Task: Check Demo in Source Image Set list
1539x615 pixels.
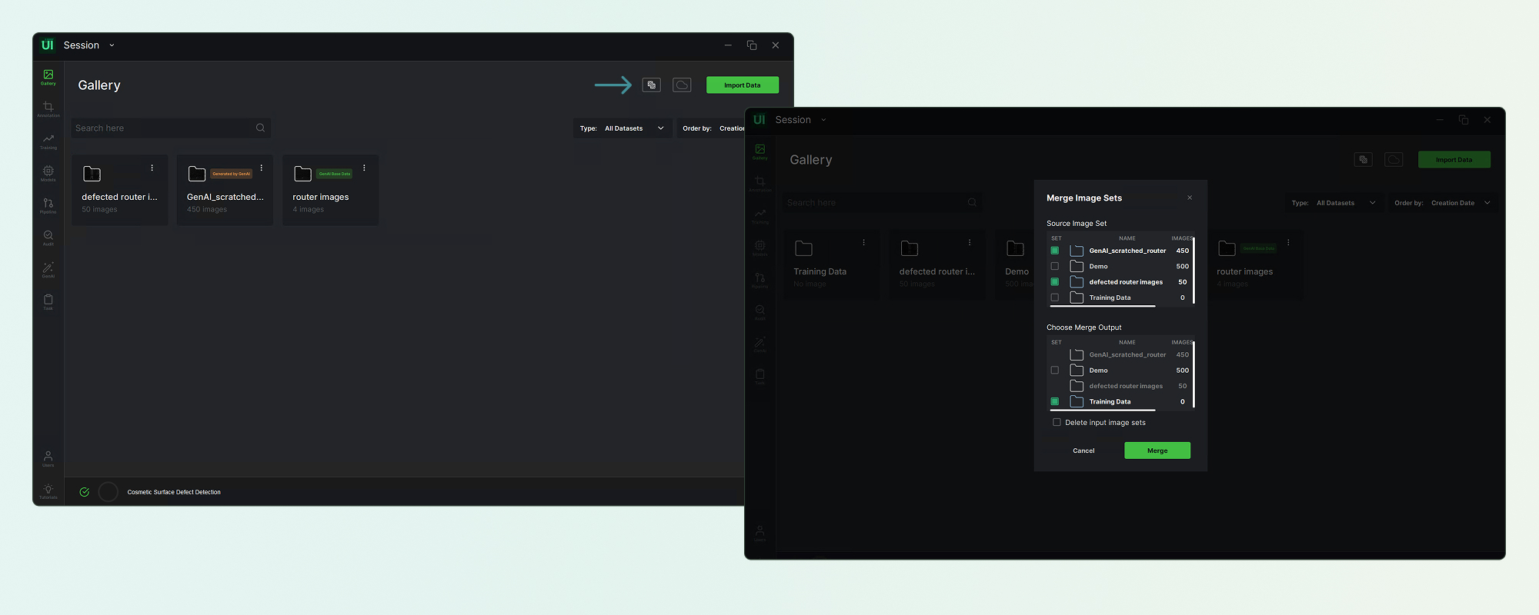Action: [x=1055, y=266]
